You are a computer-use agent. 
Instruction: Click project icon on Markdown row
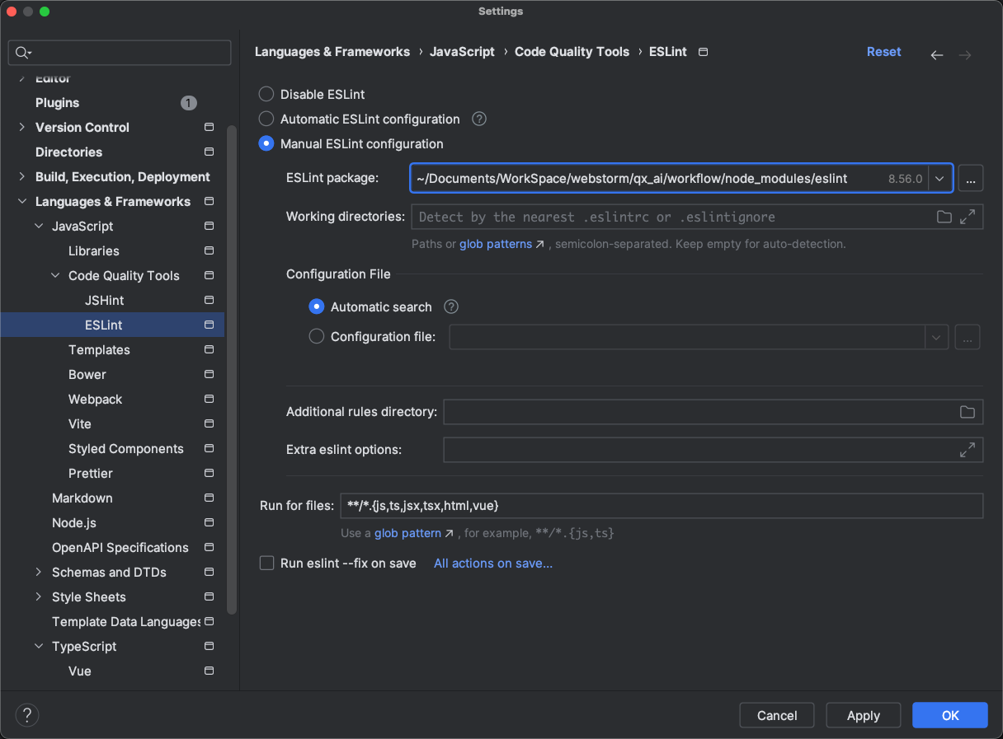(209, 498)
